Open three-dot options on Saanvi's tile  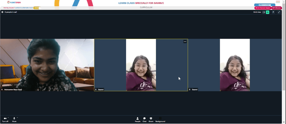pyautogui.click(x=185, y=42)
